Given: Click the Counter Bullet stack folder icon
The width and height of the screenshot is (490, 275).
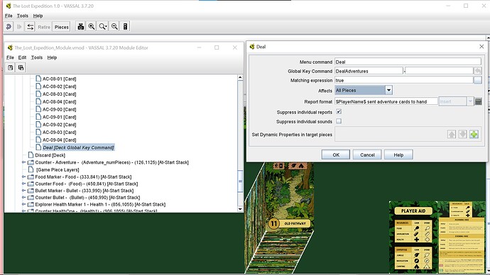Looking at the screenshot, I should click(31, 197).
